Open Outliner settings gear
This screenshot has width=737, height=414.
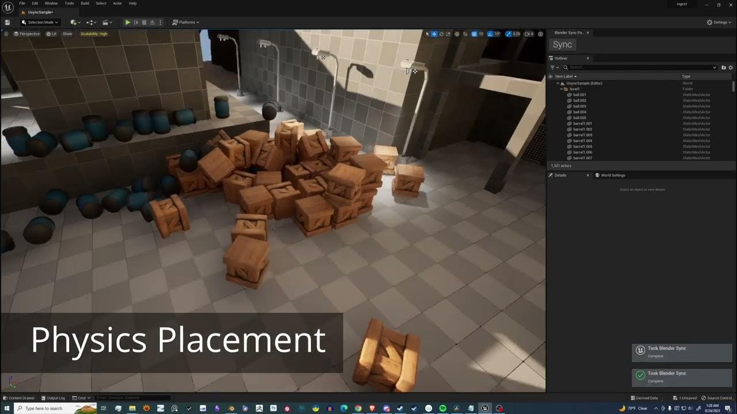[731, 68]
